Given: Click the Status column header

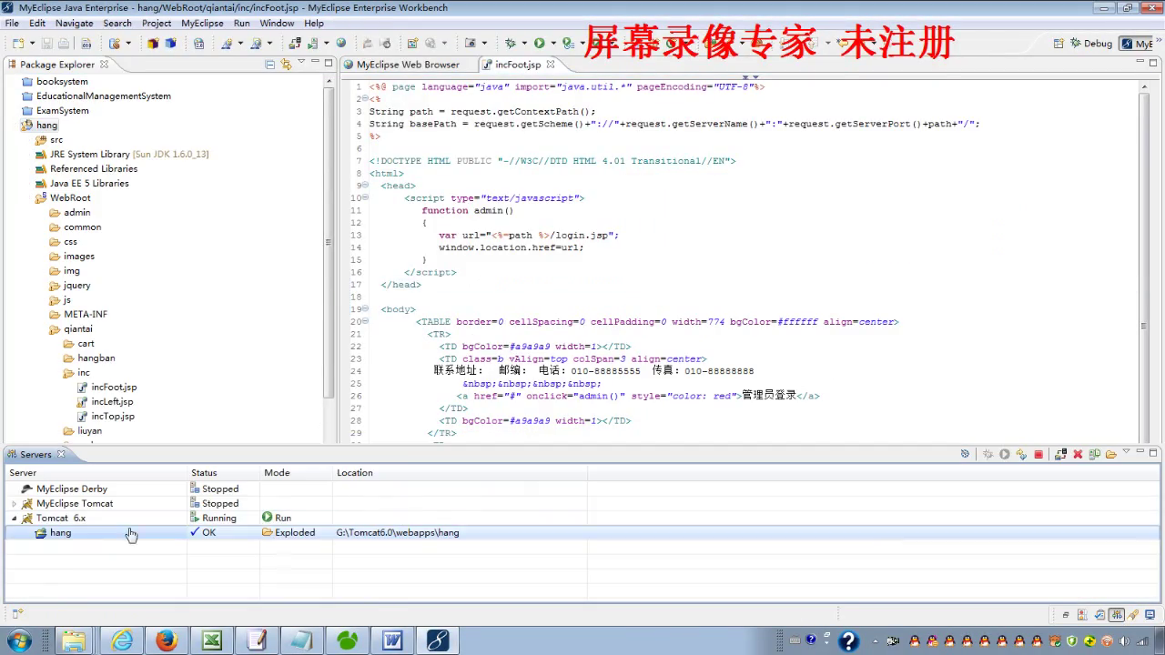Looking at the screenshot, I should [223, 472].
